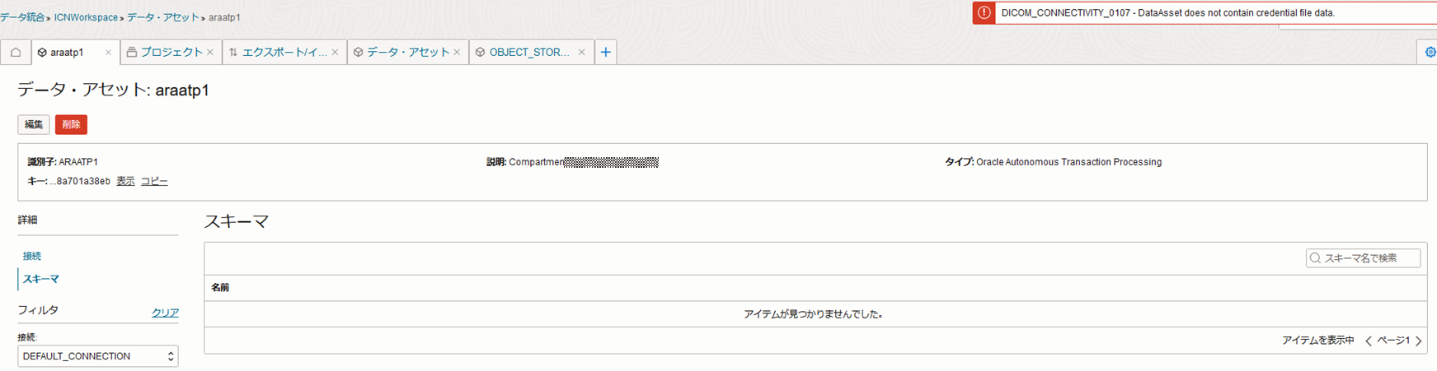Close the データ・アセット tab
This screenshot has height=371, width=1437.
click(x=457, y=52)
